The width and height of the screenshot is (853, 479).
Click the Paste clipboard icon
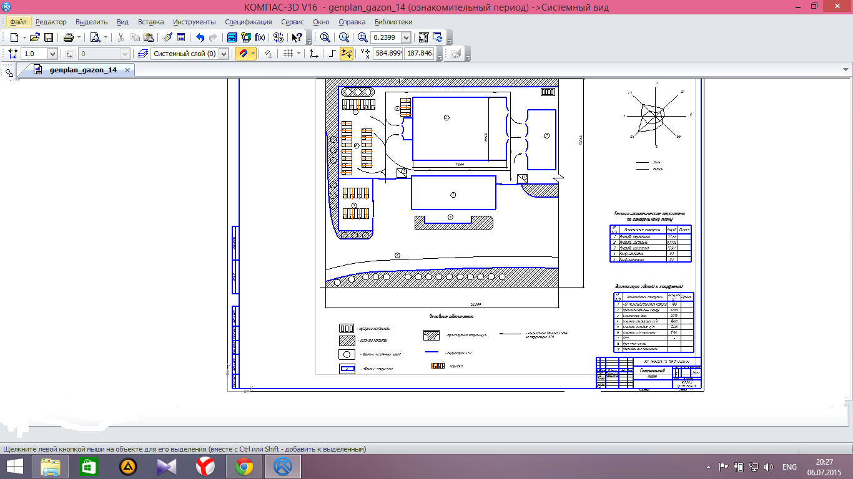[x=149, y=37]
